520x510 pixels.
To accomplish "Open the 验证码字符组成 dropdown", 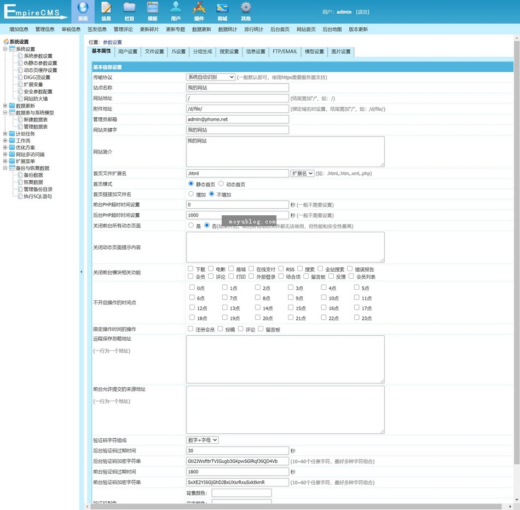I will click(x=203, y=440).
